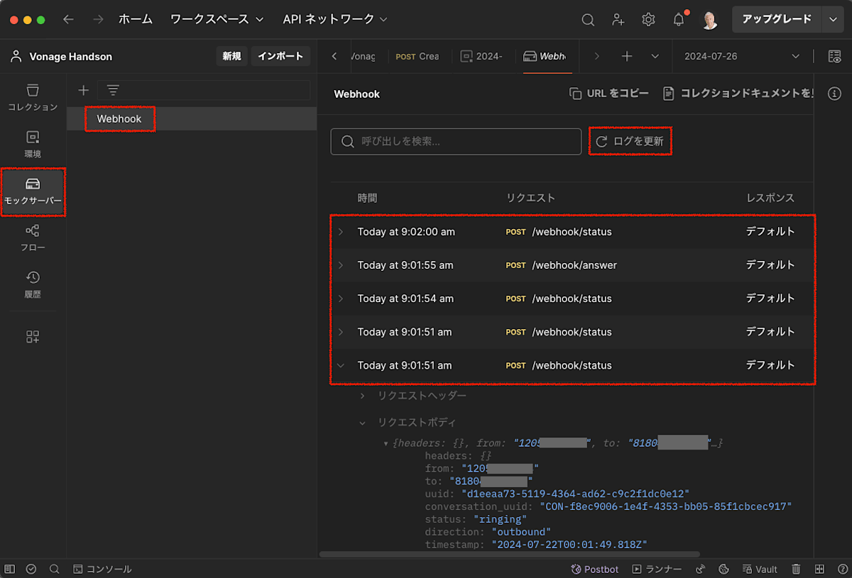
Task: Click the URL をコピー button
Action: coord(609,94)
